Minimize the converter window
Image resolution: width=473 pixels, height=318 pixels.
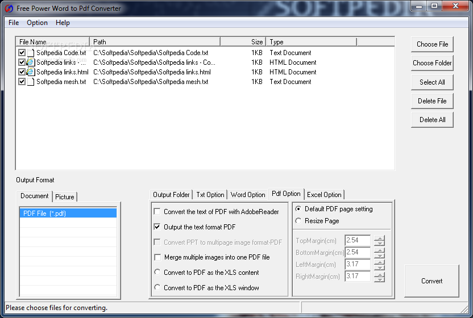[419, 6]
